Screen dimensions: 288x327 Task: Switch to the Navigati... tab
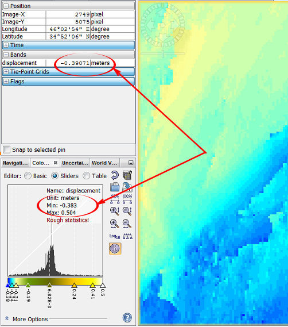(15, 163)
